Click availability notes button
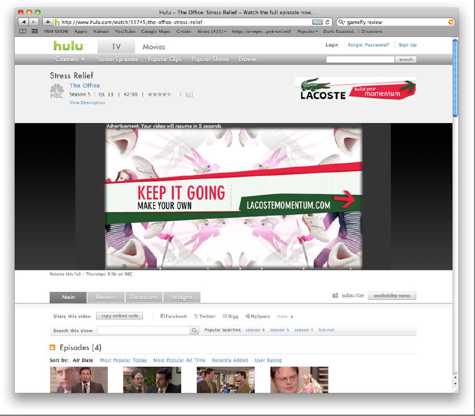Viewport: 475px width, 416px height. [392, 295]
